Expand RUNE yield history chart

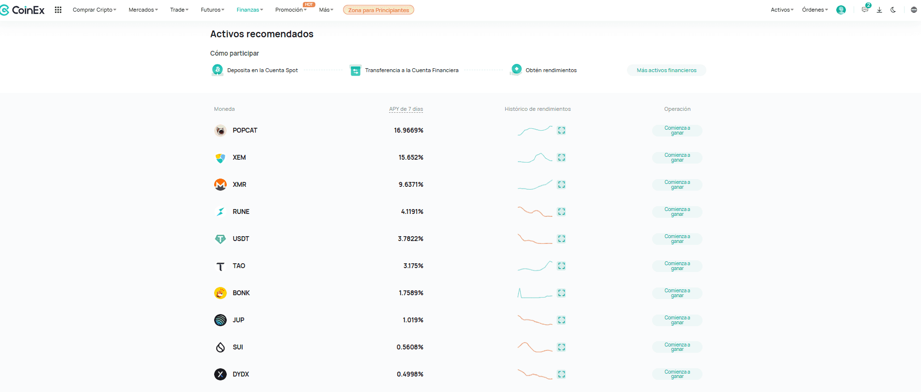562,211
